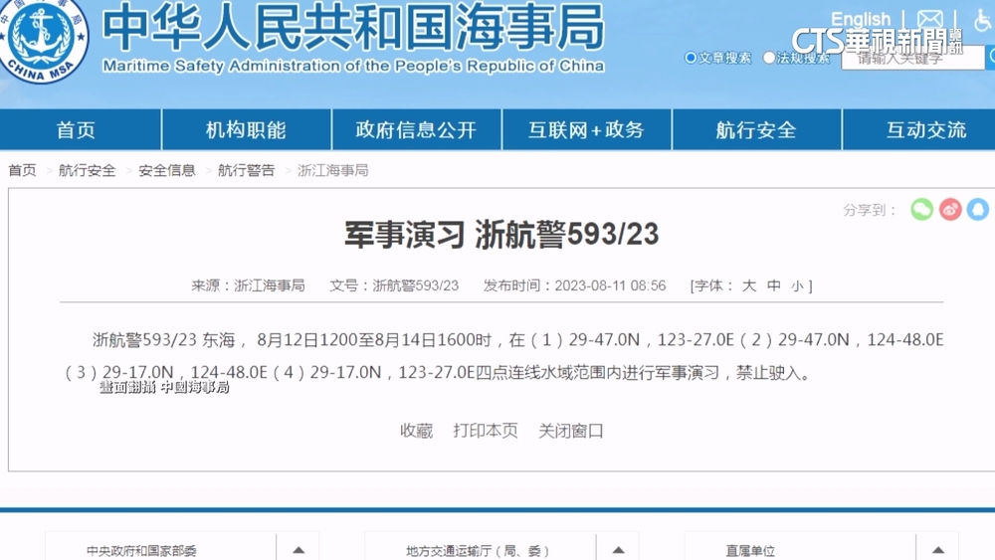Go to 航行警告 in breadcrumb

pyautogui.click(x=246, y=170)
